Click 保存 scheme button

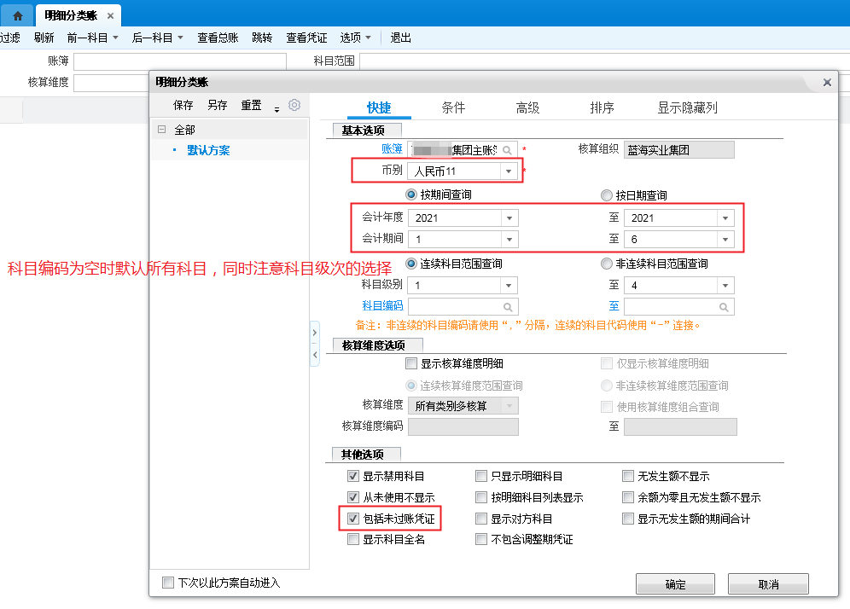tap(183, 105)
